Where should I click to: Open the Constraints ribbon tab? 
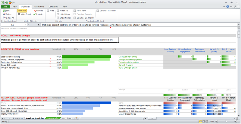pos(53,7)
